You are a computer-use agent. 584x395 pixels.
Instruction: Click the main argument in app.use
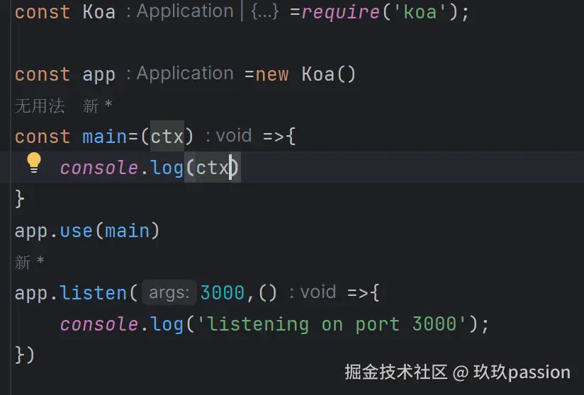pos(128,230)
